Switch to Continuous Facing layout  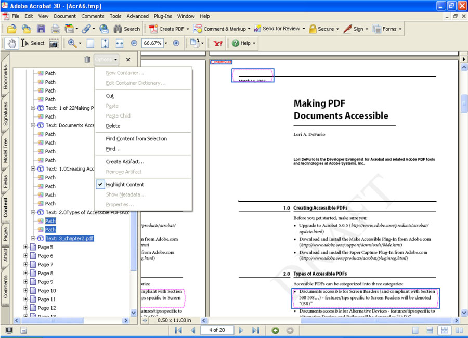(x=445, y=330)
